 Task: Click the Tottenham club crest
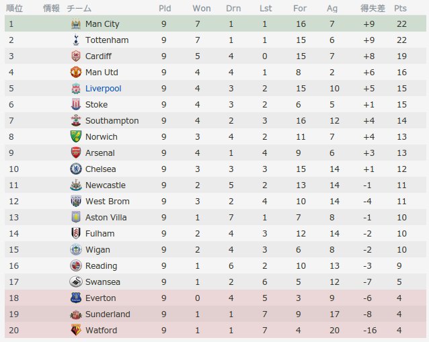76,40
